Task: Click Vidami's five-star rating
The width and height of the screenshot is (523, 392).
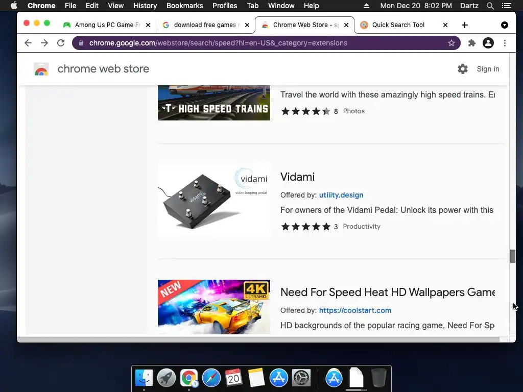Action: pyautogui.click(x=305, y=227)
